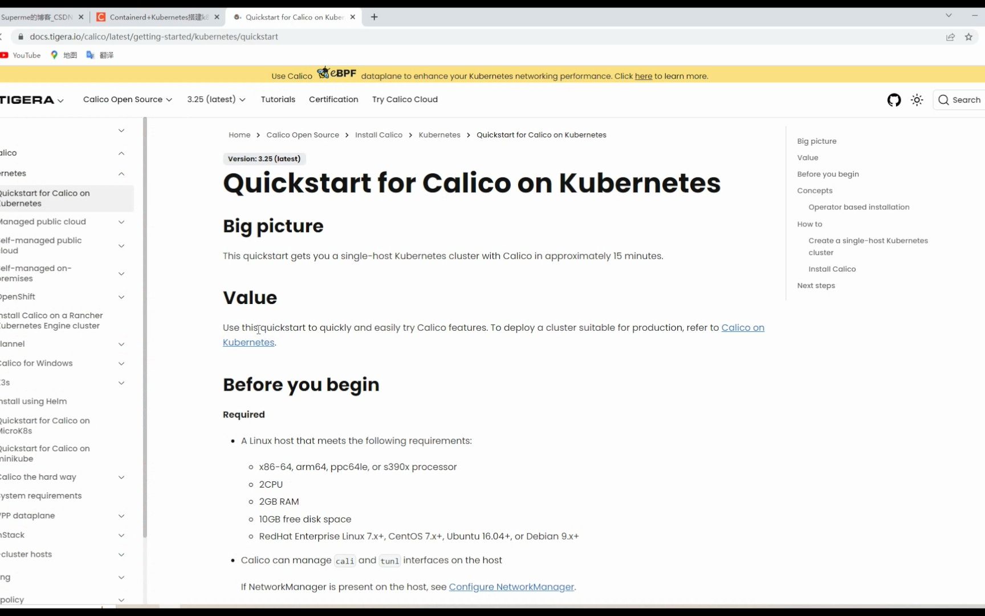This screenshot has height=616, width=985.
Task: Expand Managed public cloud sidebar section
Action: coord(121,222)
